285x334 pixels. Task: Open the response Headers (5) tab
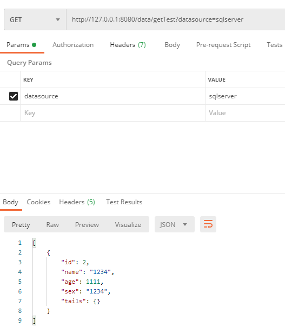click(x=77, y=202)
